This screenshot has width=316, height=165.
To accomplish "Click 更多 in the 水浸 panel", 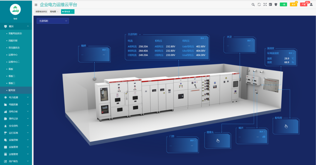I will coord(250,41).
